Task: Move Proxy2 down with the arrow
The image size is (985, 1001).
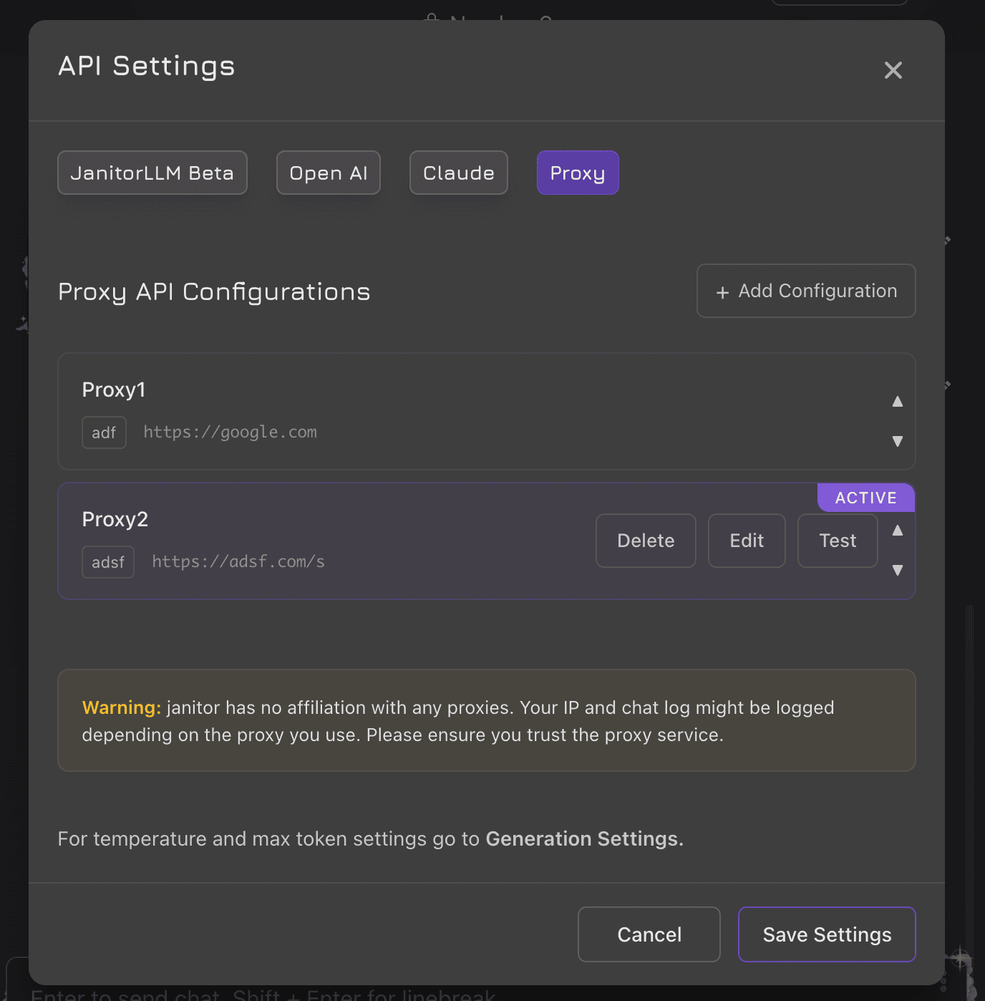Action: [897, 570]
